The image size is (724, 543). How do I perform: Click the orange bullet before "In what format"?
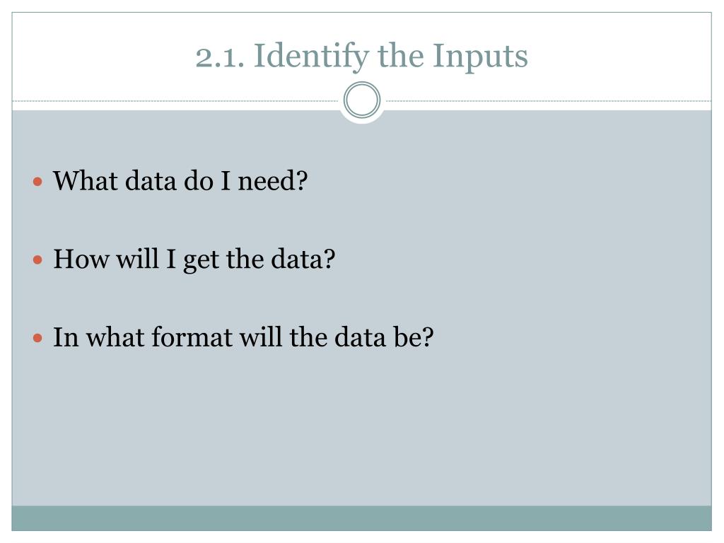[x=38, y=339]
